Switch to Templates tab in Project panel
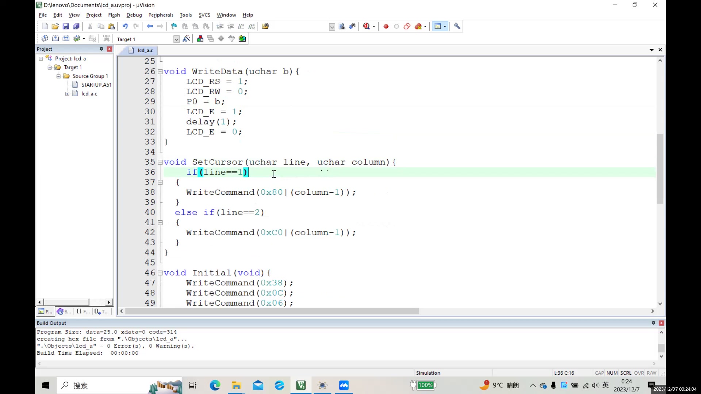Viewport: 701px width, 394px height. pos(101,312)
